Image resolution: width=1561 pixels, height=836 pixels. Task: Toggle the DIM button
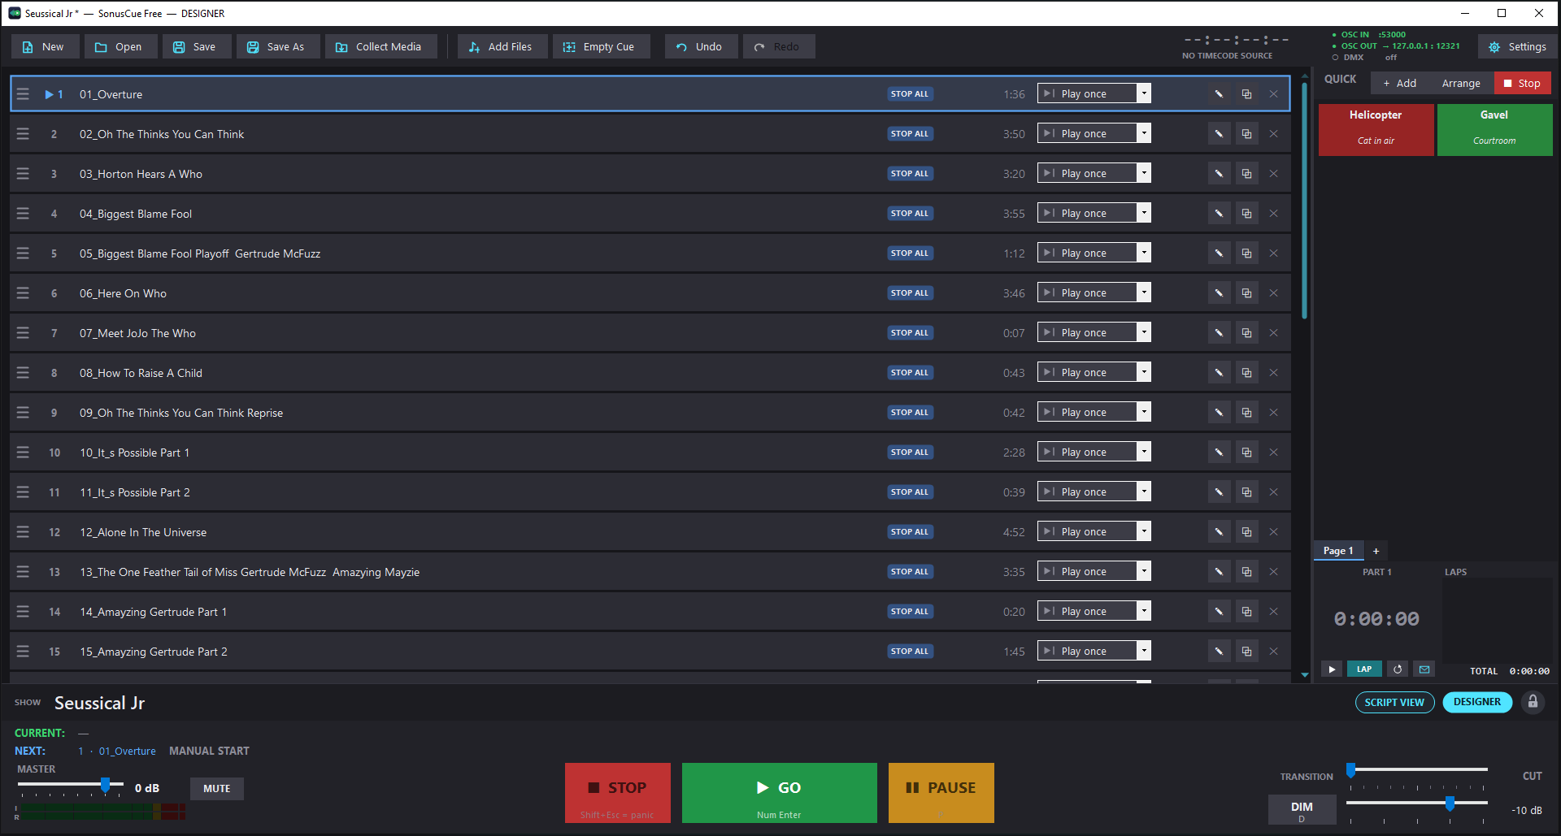coord(1302,809)
